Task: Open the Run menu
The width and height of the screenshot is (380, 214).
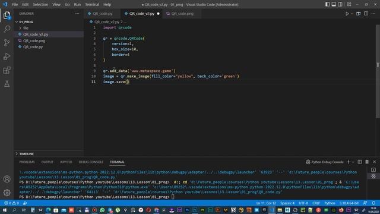Action: pyautogui.click(x=77, y=4)
